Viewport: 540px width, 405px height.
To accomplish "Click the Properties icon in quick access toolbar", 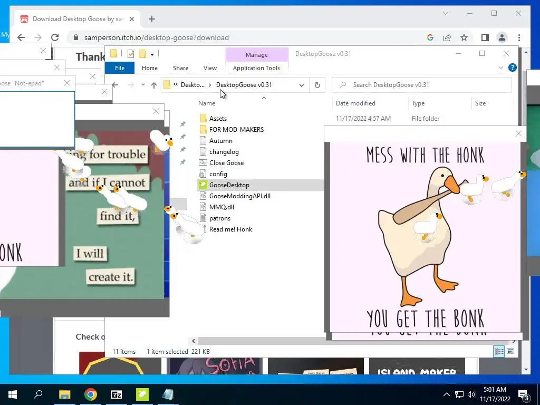I will 131,54.
